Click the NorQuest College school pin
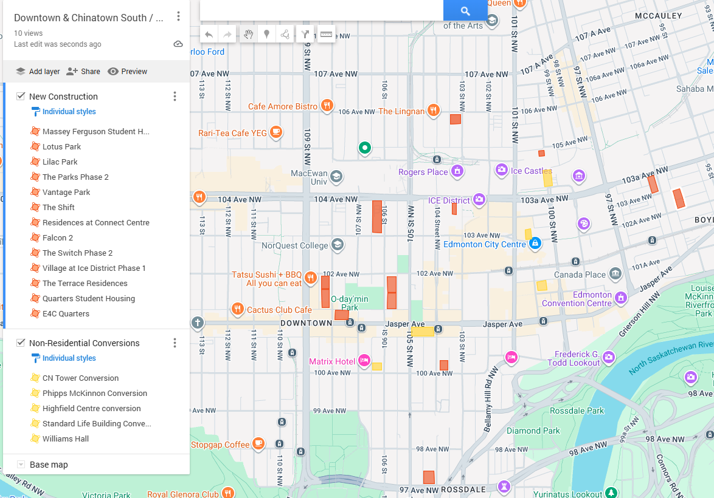The width and height of the screenshot is (714, 498). 337,245
